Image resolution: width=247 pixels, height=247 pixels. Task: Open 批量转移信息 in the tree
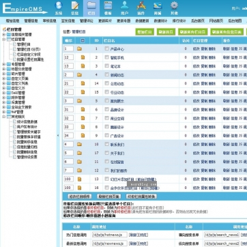(27, 142)
